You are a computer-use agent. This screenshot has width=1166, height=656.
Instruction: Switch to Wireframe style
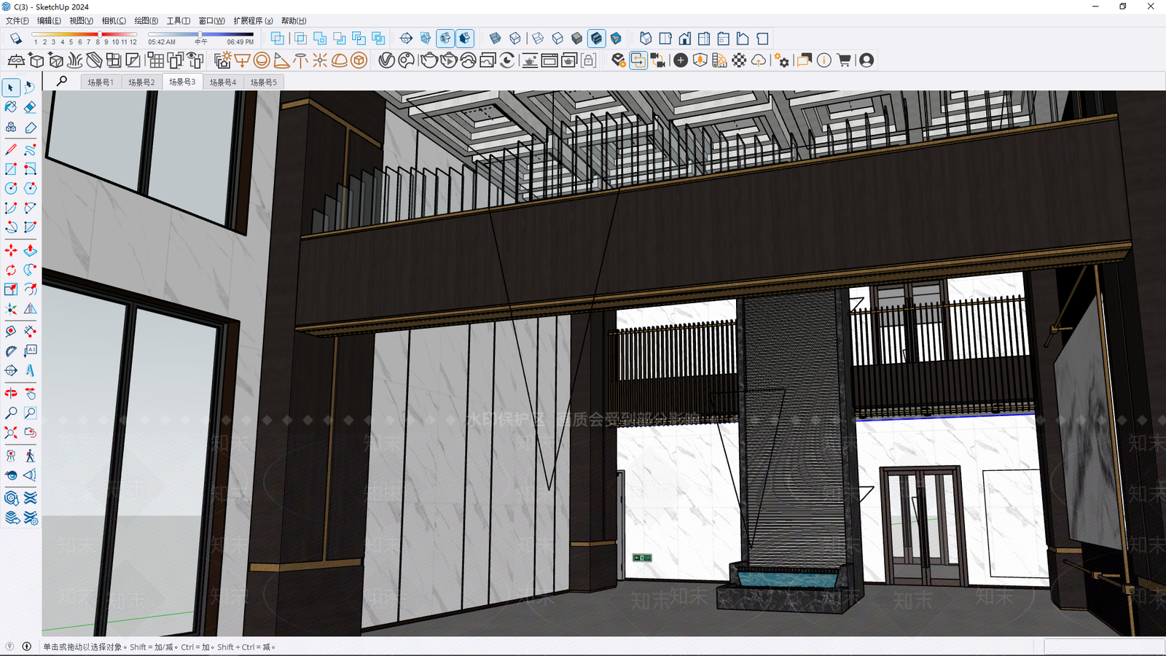[538, 39]
